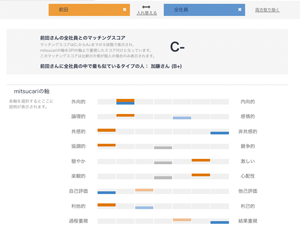Remove 前田 tag with its X icon

click(124, 10)
